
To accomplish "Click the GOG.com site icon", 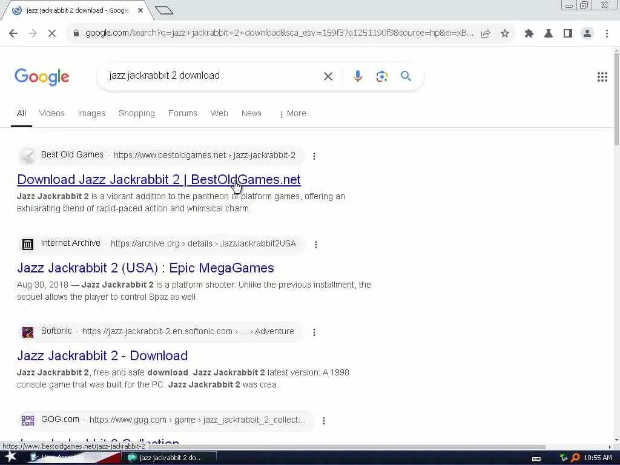I will (28, 420).
